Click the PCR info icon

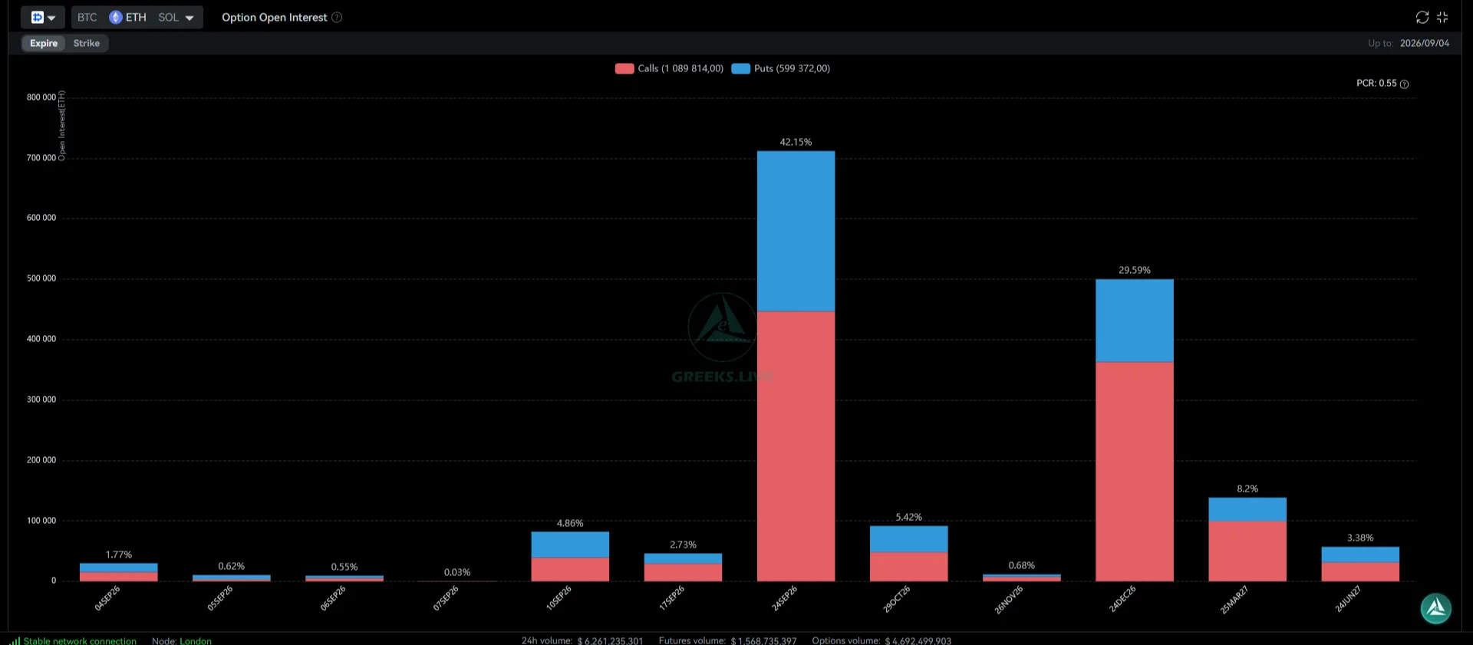(1404, 84)
